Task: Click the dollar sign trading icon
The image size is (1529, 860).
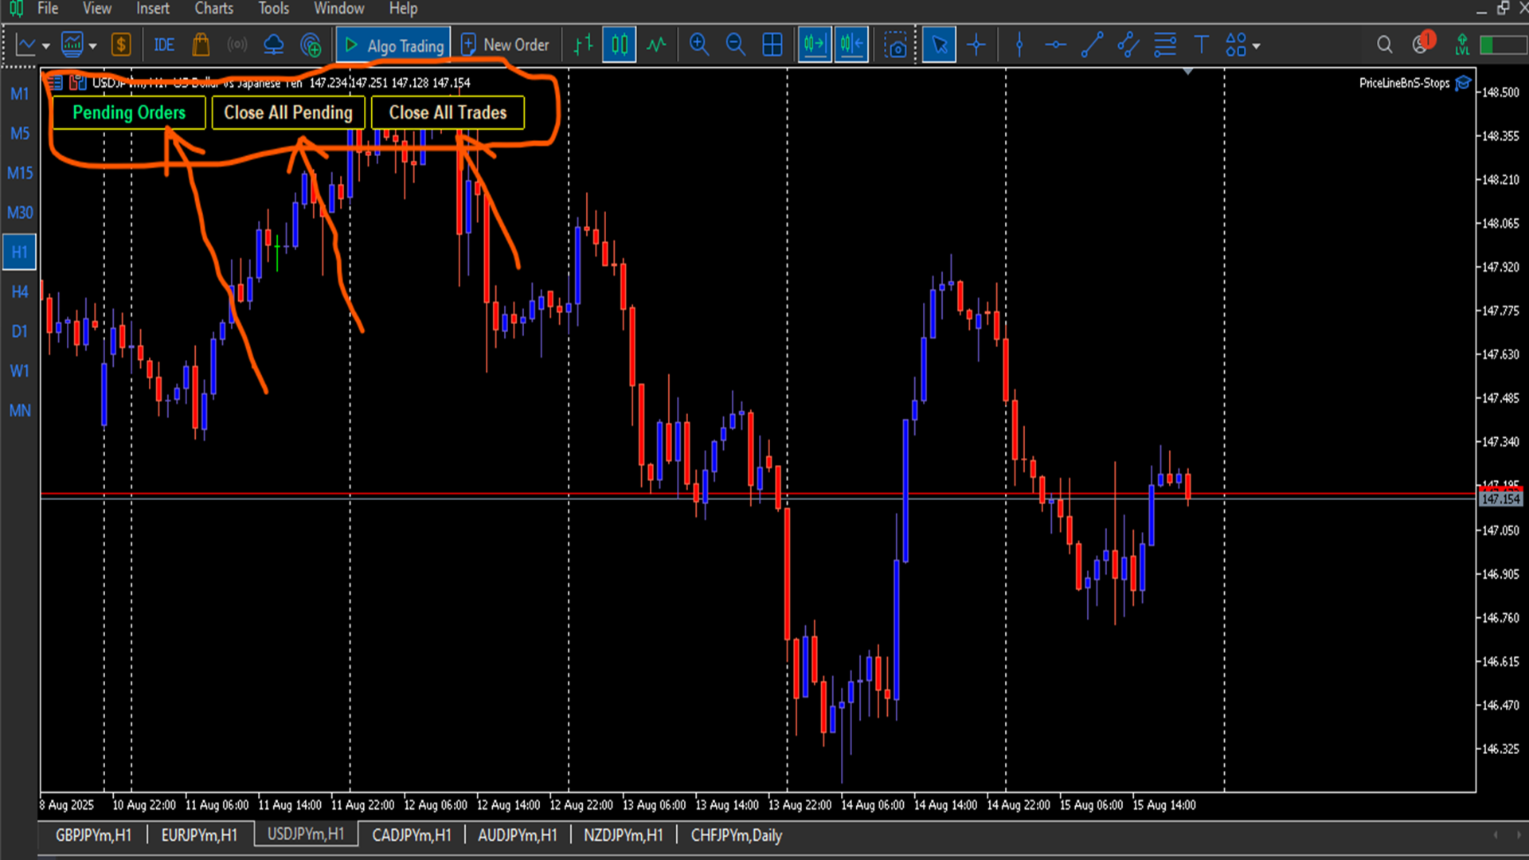Action: [121, 45]
